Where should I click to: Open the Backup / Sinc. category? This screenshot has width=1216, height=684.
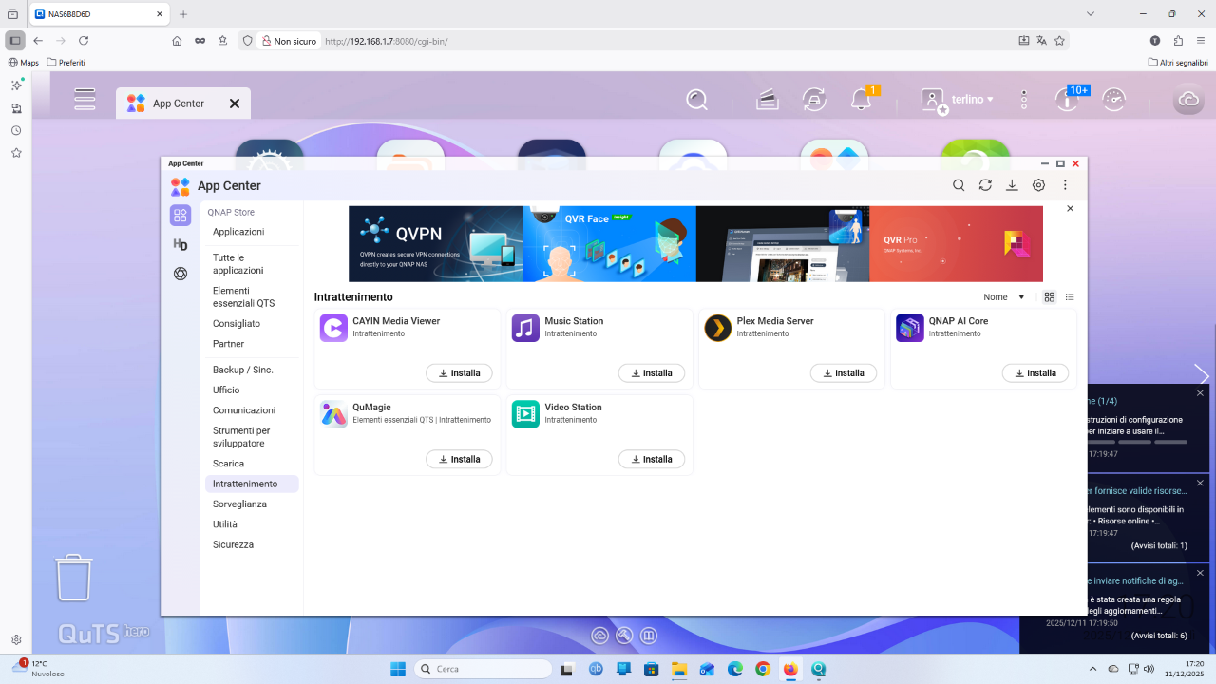(242, 370)
